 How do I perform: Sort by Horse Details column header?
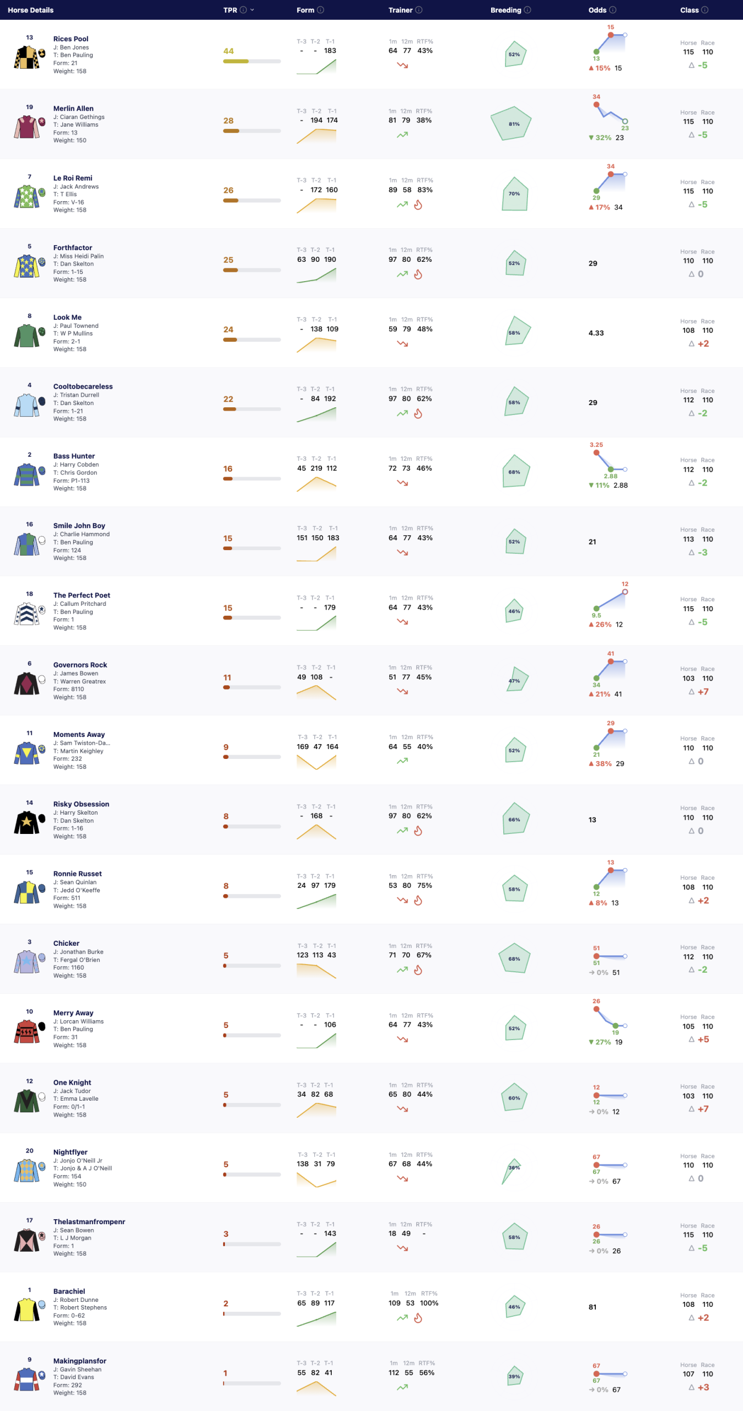click(31, 10)
